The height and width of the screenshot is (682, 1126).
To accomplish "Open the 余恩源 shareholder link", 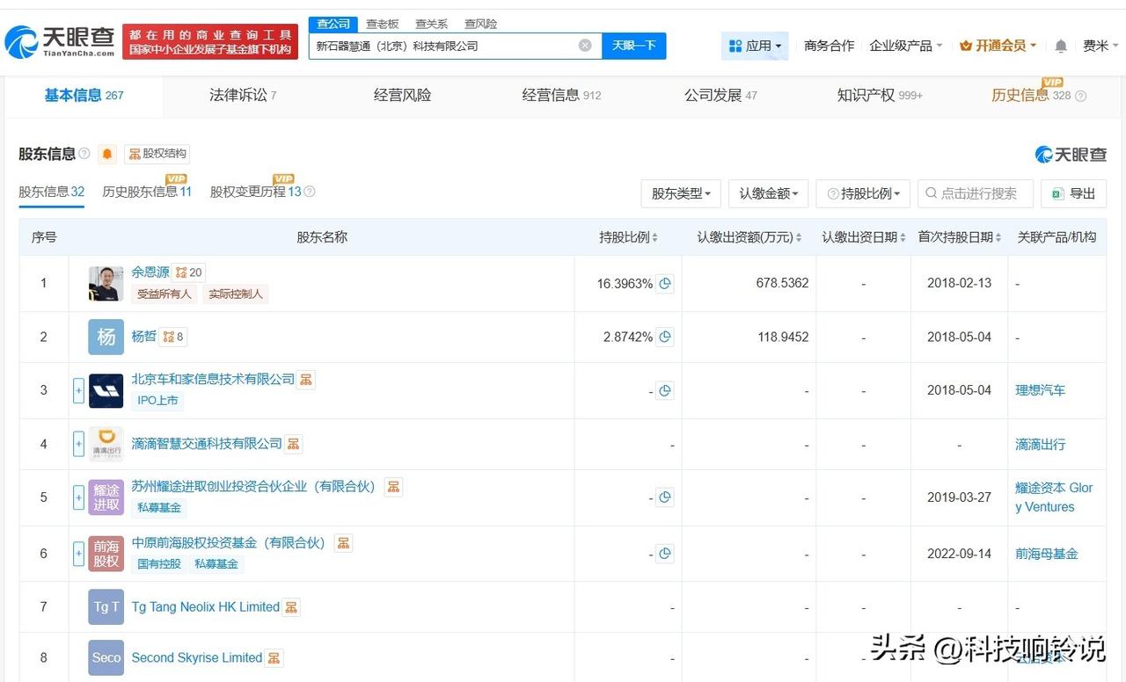I will (150, 272).
